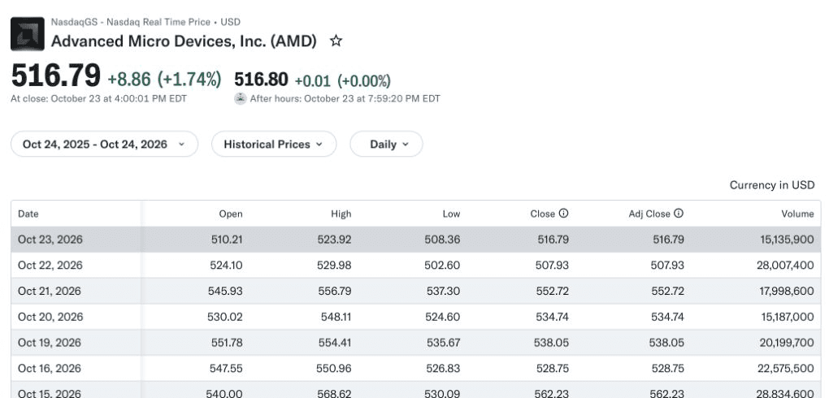The width and height of the screenshot is (829, 398).
Task: Click the Adj Close column header text
Action: [649, 214]
